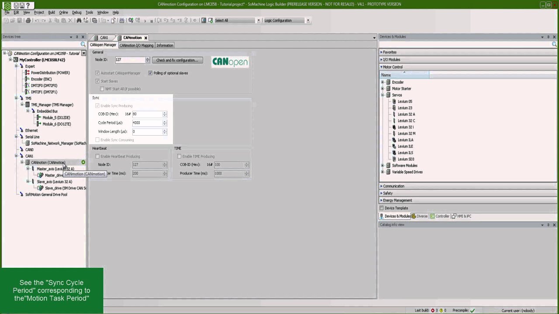This screenshot has height=314, width=559.
Task: Click the search magnifier in Devices tree
Action: [83, 44]
